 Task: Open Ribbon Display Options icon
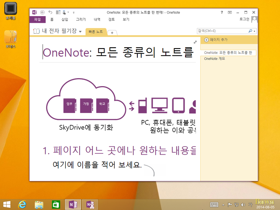coord(230,12)
